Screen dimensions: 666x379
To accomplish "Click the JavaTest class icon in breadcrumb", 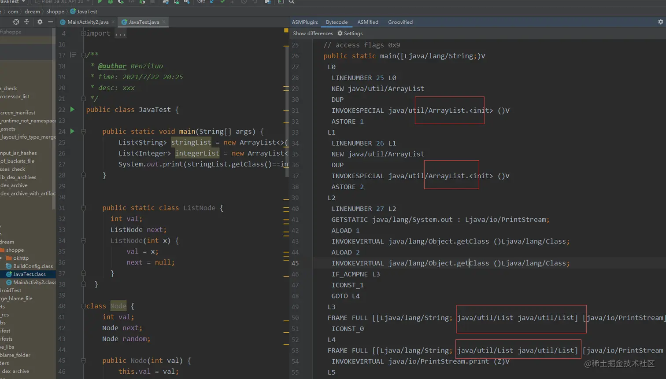I will click(73, 12).
